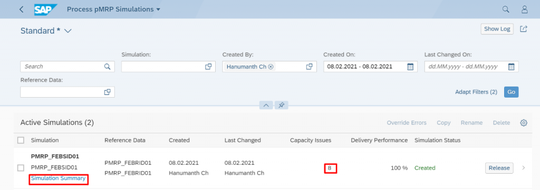
Task: Click the SAP logo
Action: click(45, 9)
